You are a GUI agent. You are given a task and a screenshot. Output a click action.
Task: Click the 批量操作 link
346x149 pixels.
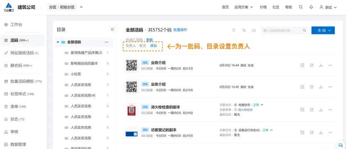180,30
